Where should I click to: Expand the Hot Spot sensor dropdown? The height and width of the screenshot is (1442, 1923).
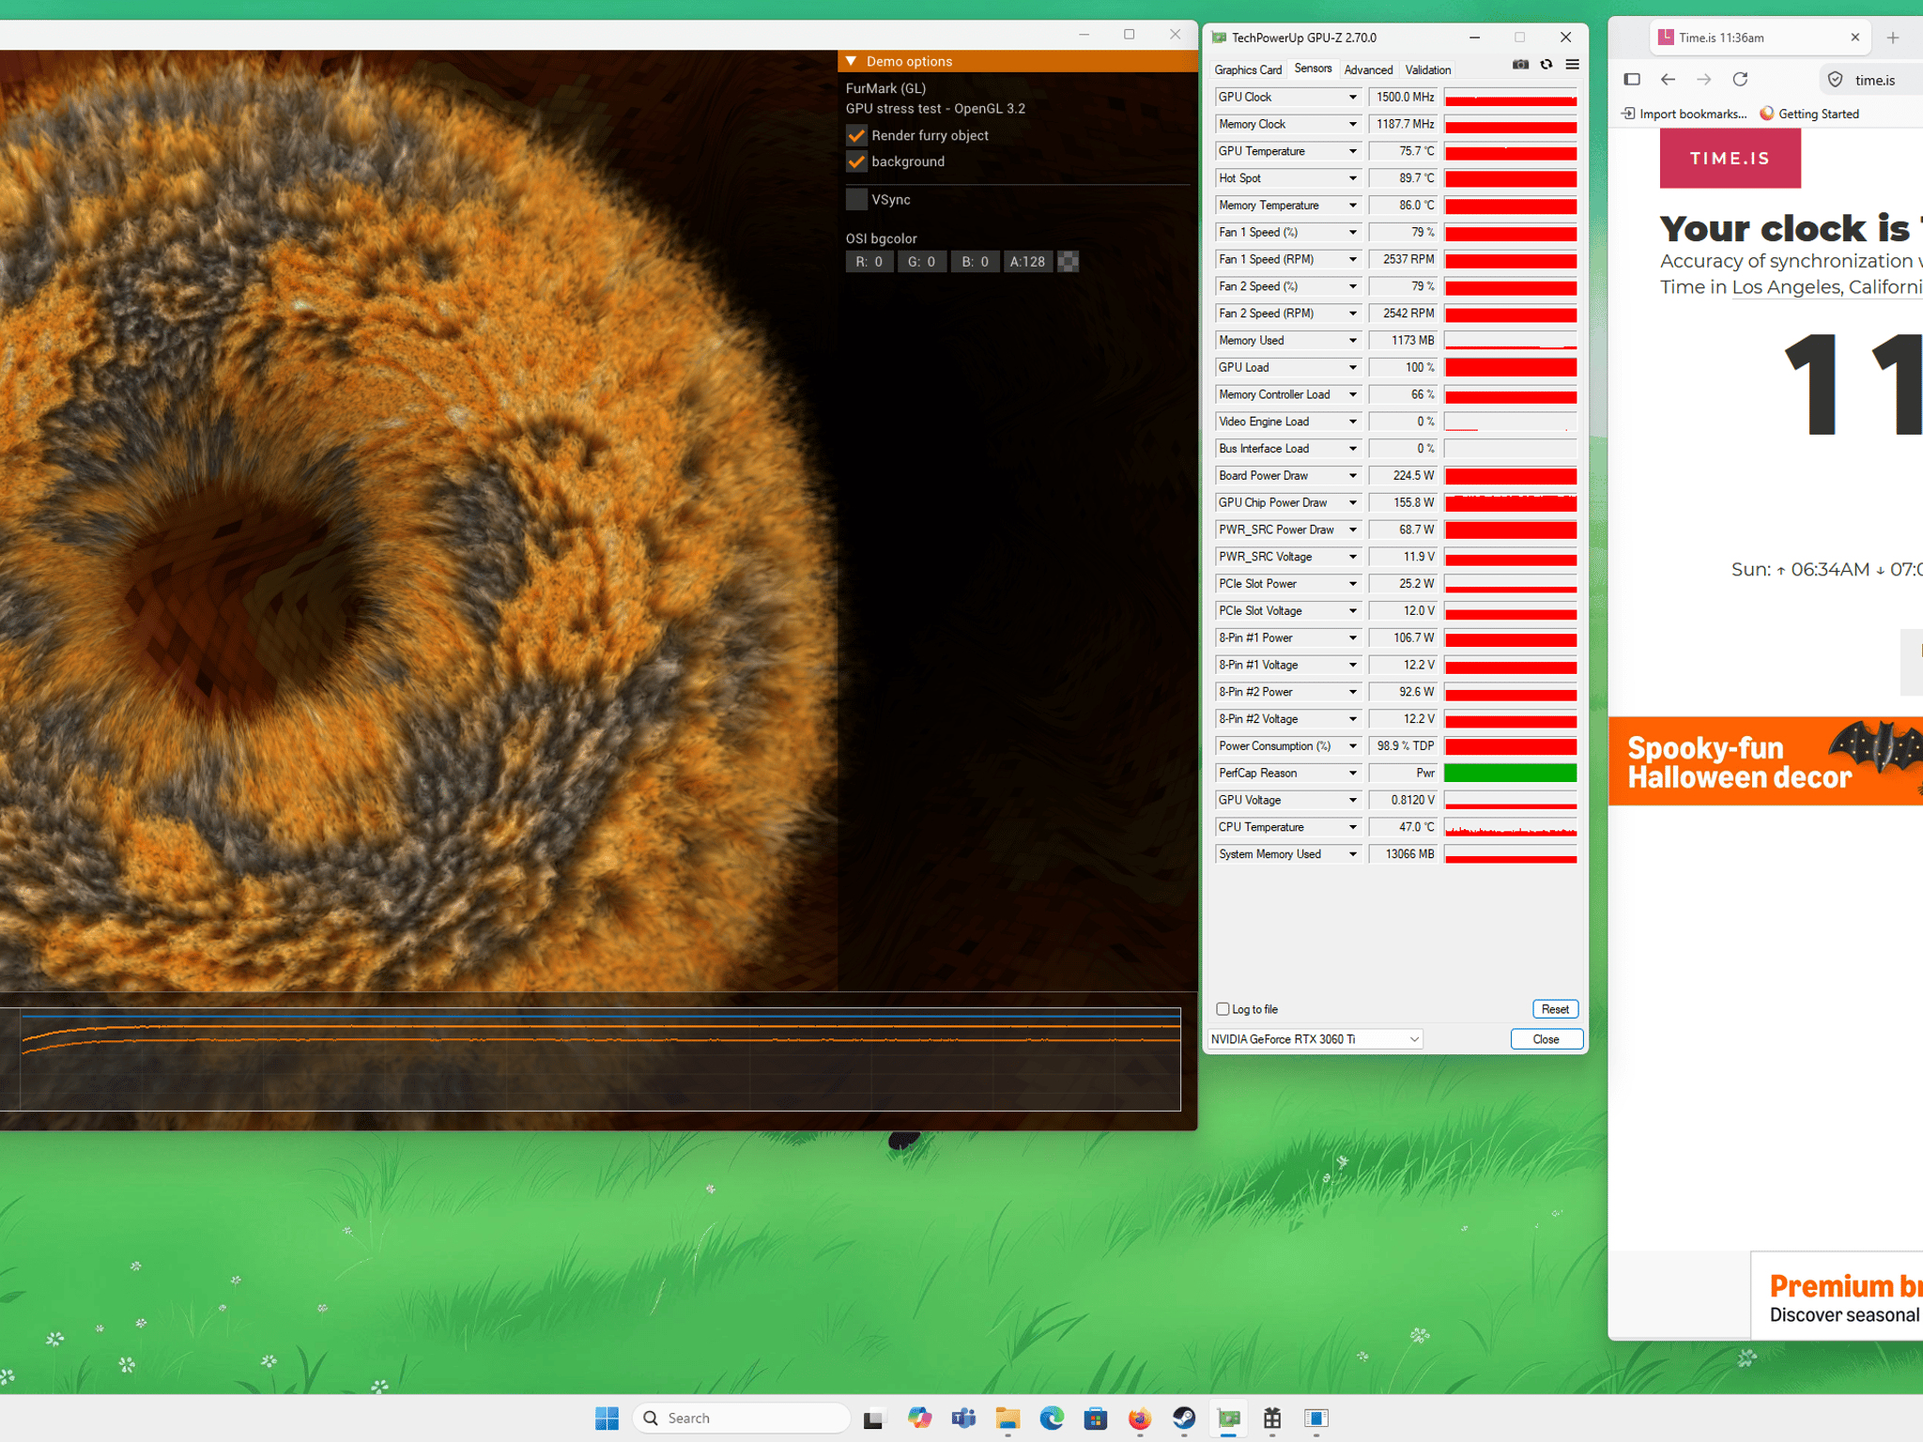[x=1353, y=178]
